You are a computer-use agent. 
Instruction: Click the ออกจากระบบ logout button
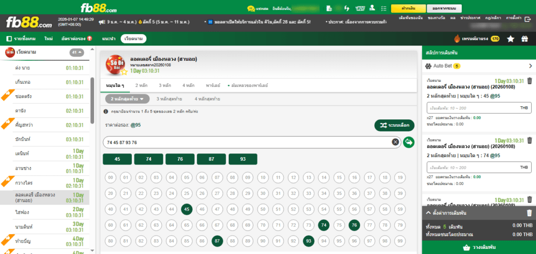(444, 8)
